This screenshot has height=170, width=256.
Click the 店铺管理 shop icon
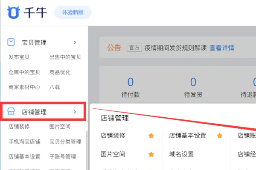coord(12,112)
